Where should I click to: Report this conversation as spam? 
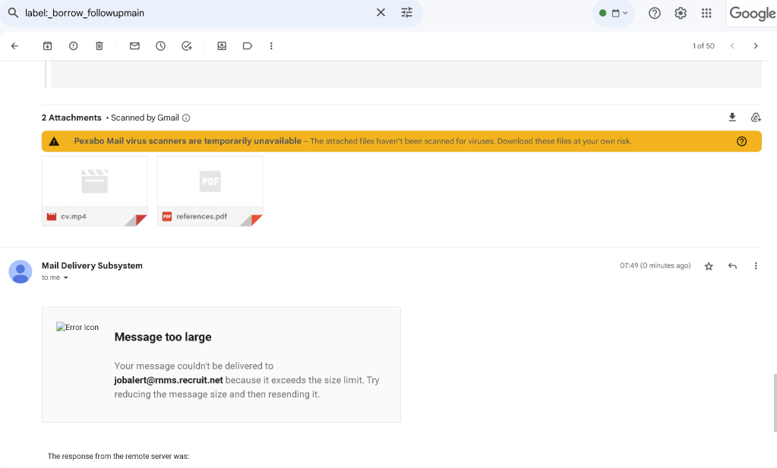[x=74, y=46]
